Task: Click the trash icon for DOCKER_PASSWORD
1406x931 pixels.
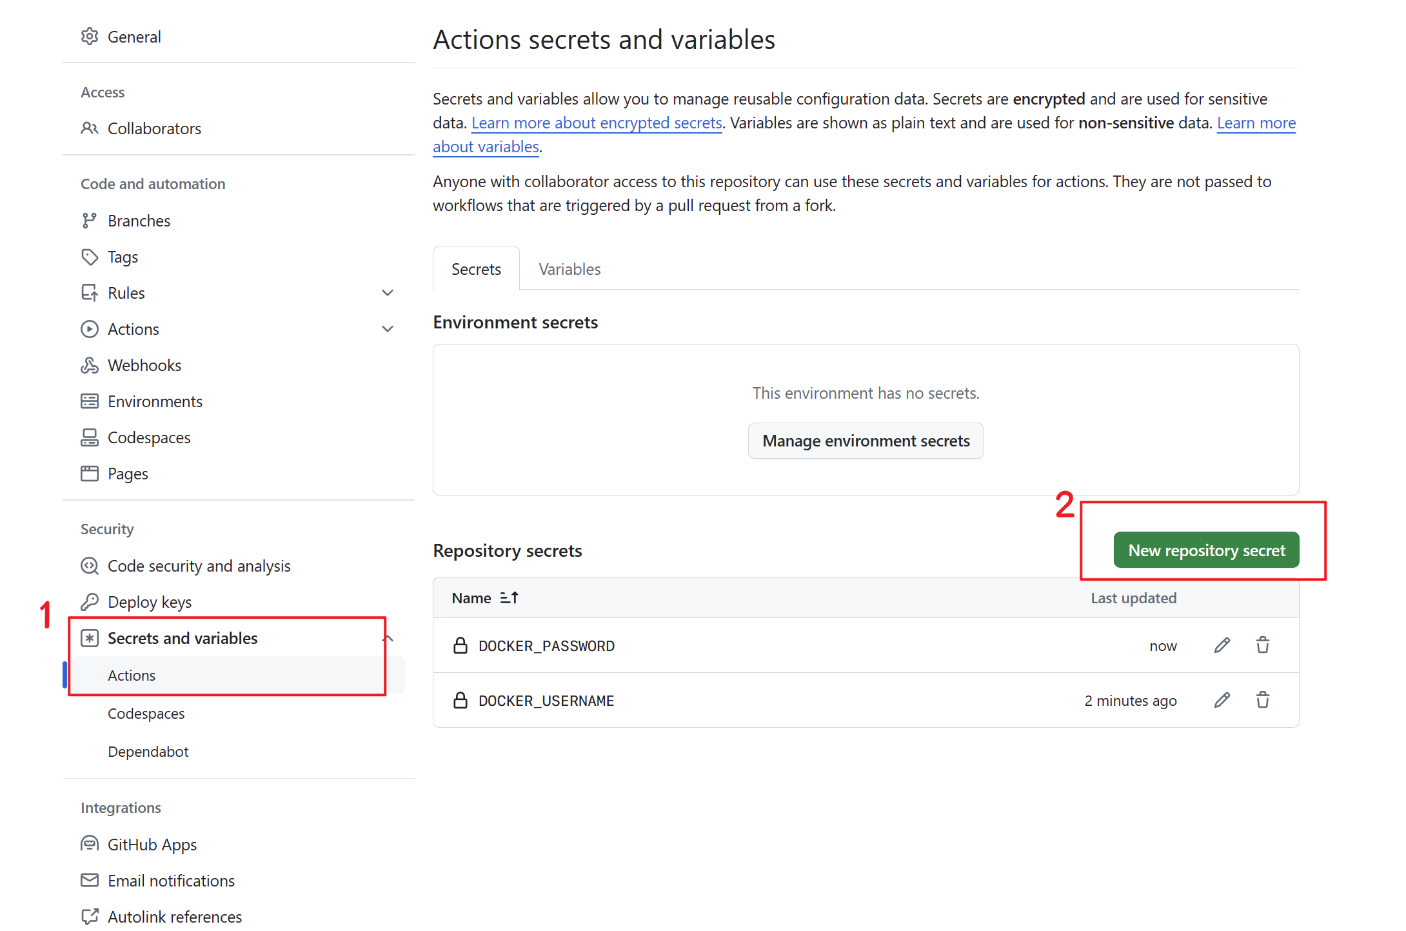Action: pos(1262,645)
